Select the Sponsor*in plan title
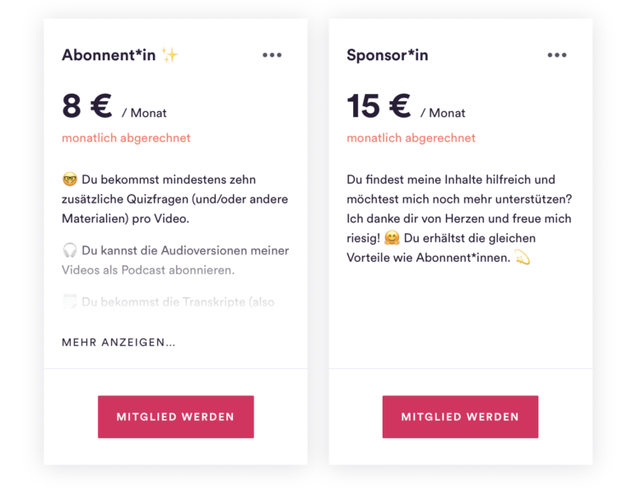The height and width of the screenshot is (495, 632). [388, 55]
